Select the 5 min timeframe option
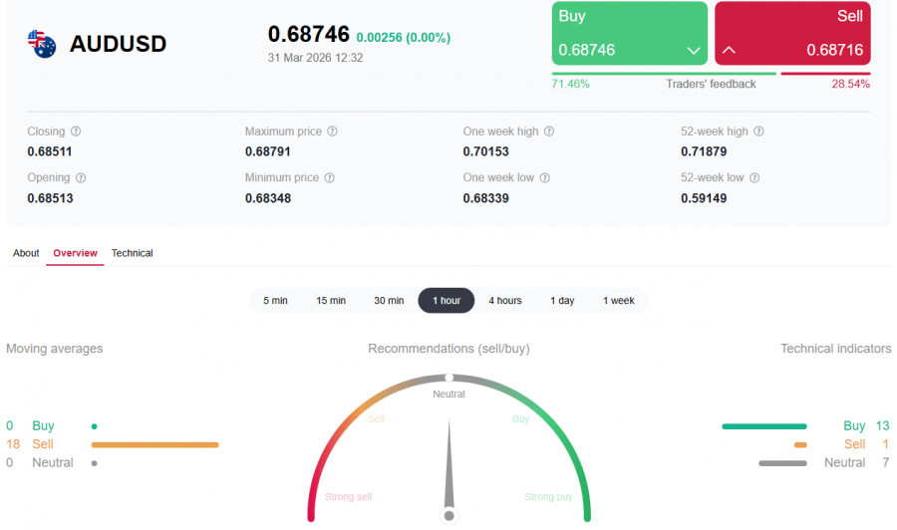 [x=275, y=301]
